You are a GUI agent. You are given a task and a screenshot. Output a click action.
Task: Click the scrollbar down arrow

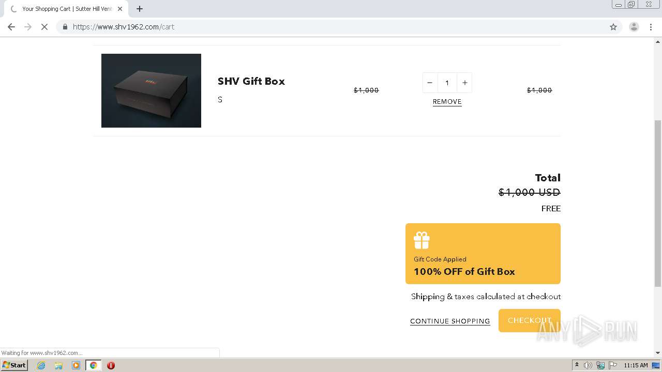pyautogui.click(x=658, y=353)
